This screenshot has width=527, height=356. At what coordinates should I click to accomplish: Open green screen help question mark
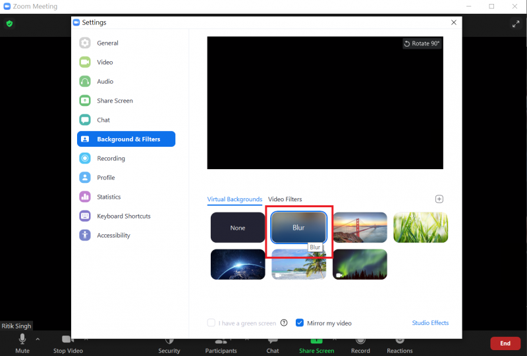[284, 322]
